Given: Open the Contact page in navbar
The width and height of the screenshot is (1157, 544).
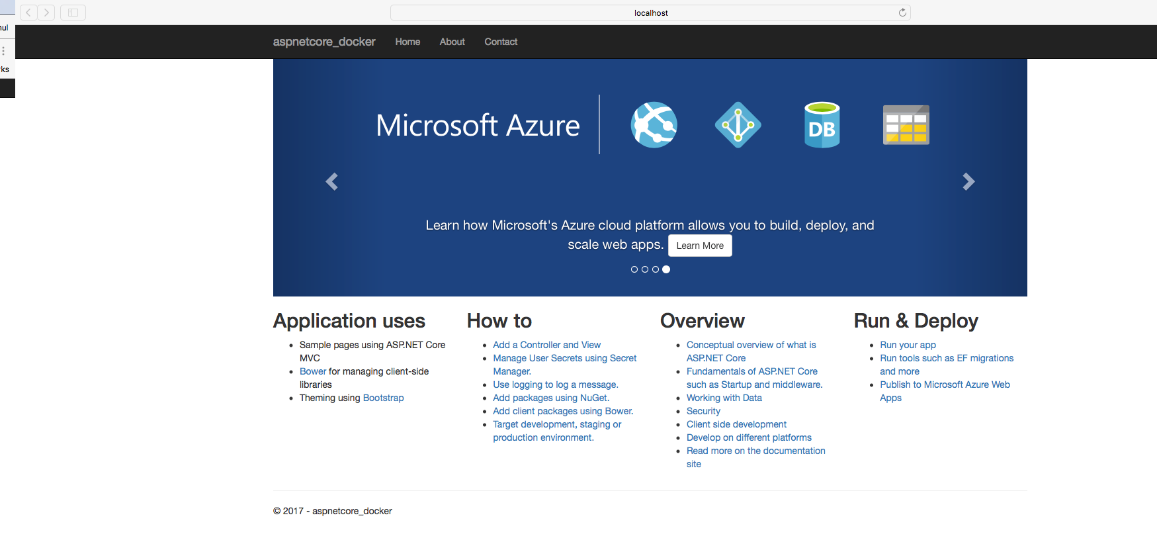Looking at the screenshot, I should coord(501,42).
